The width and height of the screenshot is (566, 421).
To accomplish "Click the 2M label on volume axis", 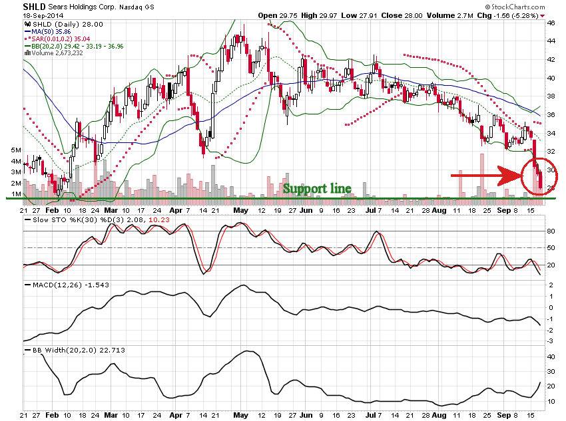I will point(16,183).
